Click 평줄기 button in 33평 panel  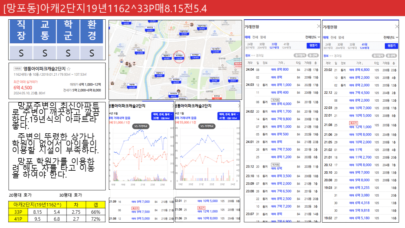[x=313, y=46]
